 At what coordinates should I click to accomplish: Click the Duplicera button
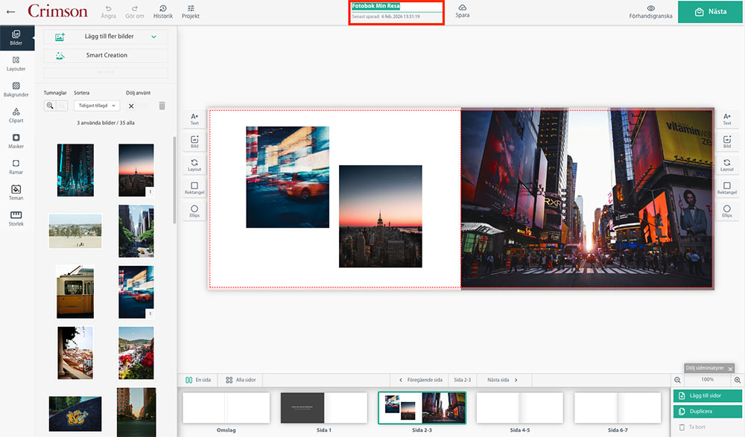pyautogui.click(x=707, y=412)
